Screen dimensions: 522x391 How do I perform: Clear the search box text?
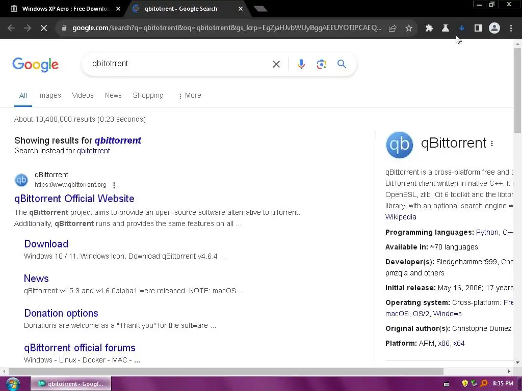tap(276, 64)
